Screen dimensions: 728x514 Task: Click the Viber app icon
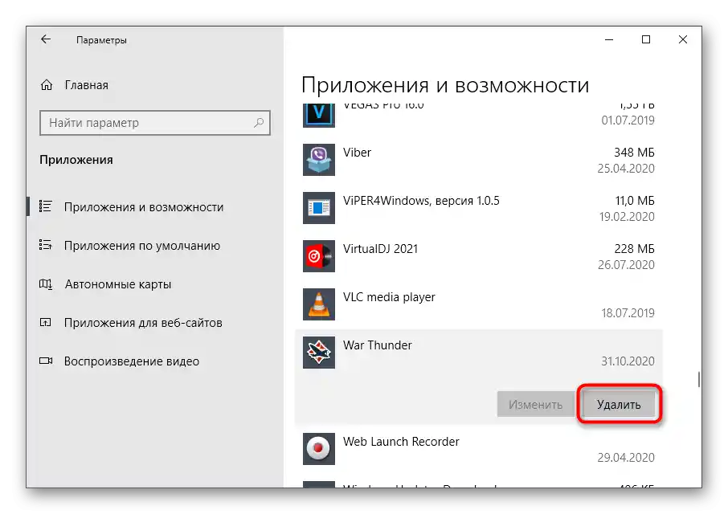(319, 160)
